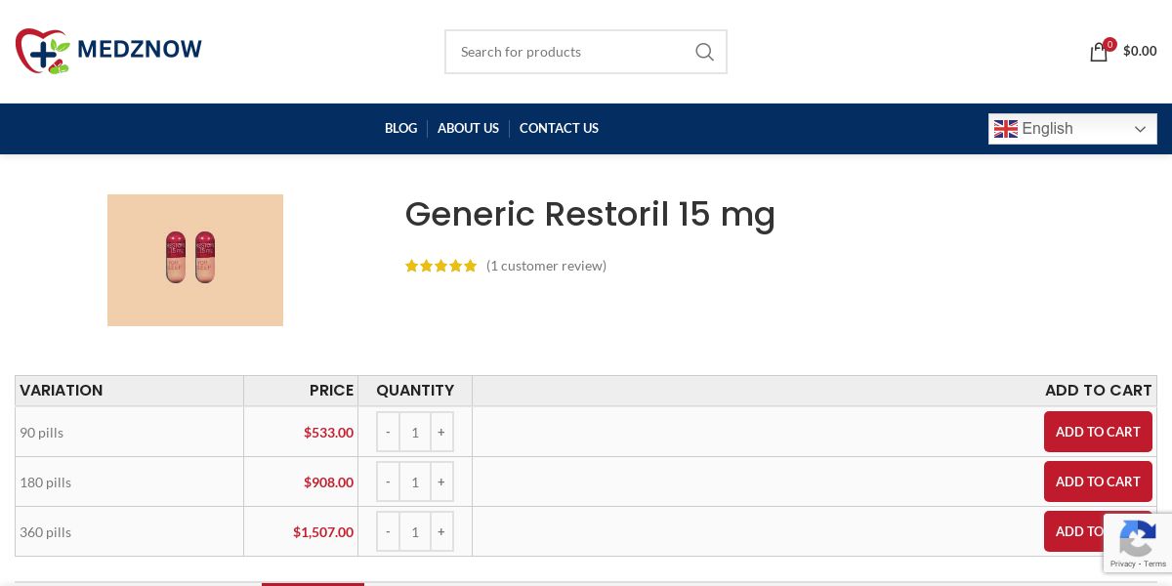Click the Generic Restoril 15 mg title
1172x586 pixels.
pos(590,215)
